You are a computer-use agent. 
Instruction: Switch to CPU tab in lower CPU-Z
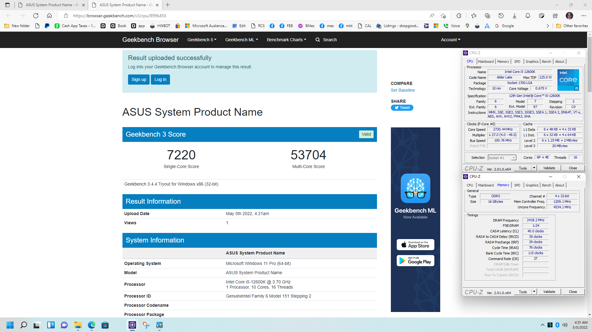coord(470,185)
